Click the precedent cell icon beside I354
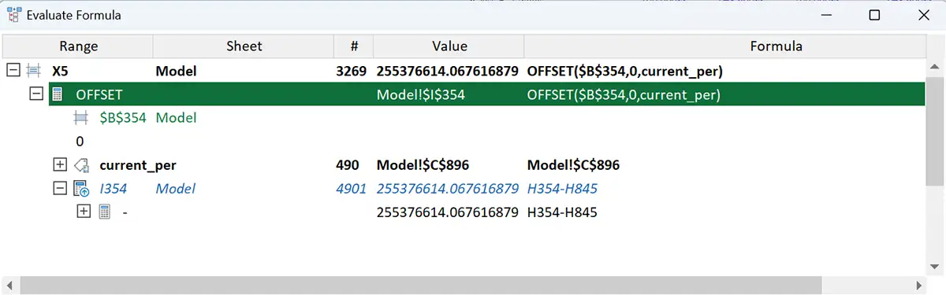946x295 pixels. click(81, 189)
